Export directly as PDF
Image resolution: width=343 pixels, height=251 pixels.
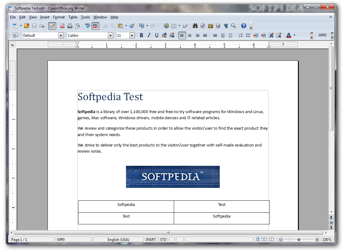click(62, 26)
